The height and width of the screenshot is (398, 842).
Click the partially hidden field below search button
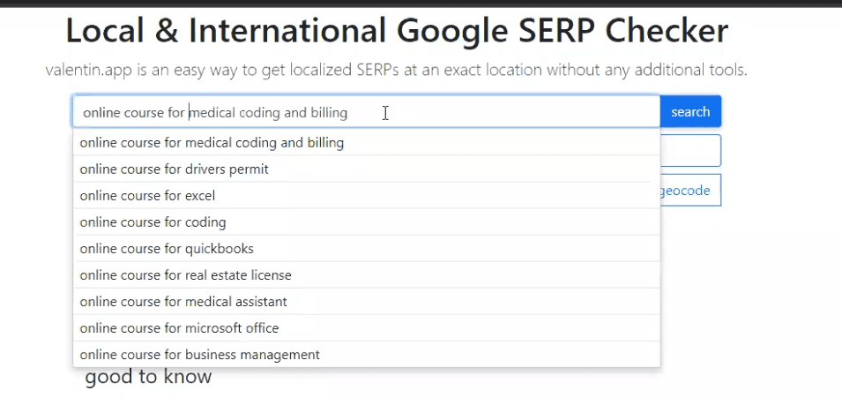tap(690, 151)
